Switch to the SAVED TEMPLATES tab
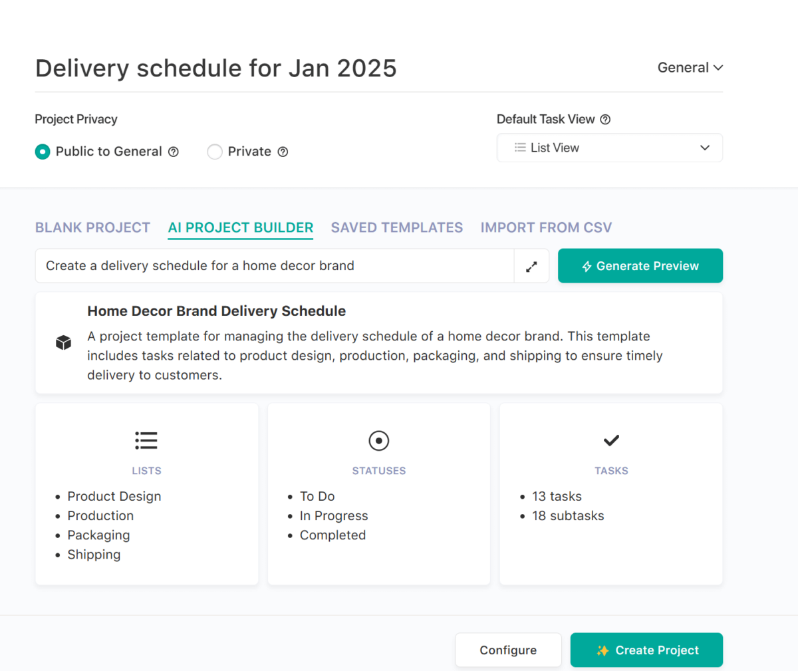The width and height of the screenshot is (798, 671). (x=396, y=227)
